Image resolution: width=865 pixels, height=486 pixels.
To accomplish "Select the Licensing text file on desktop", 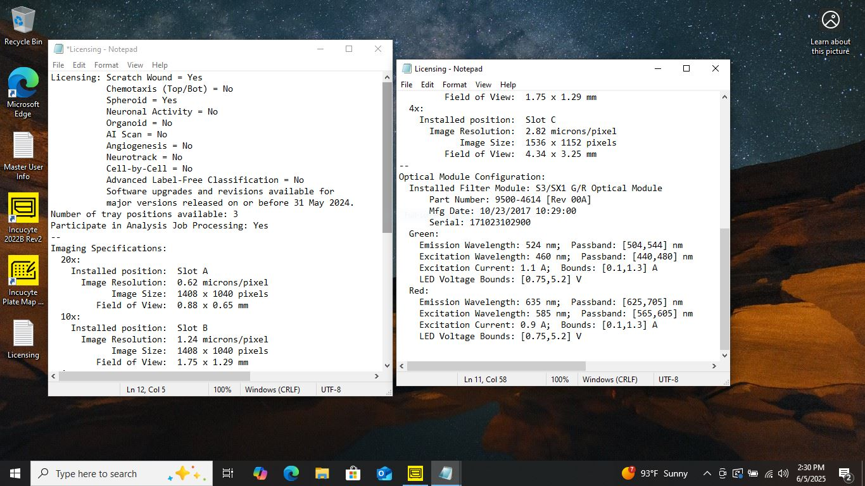I will [23, 339].
